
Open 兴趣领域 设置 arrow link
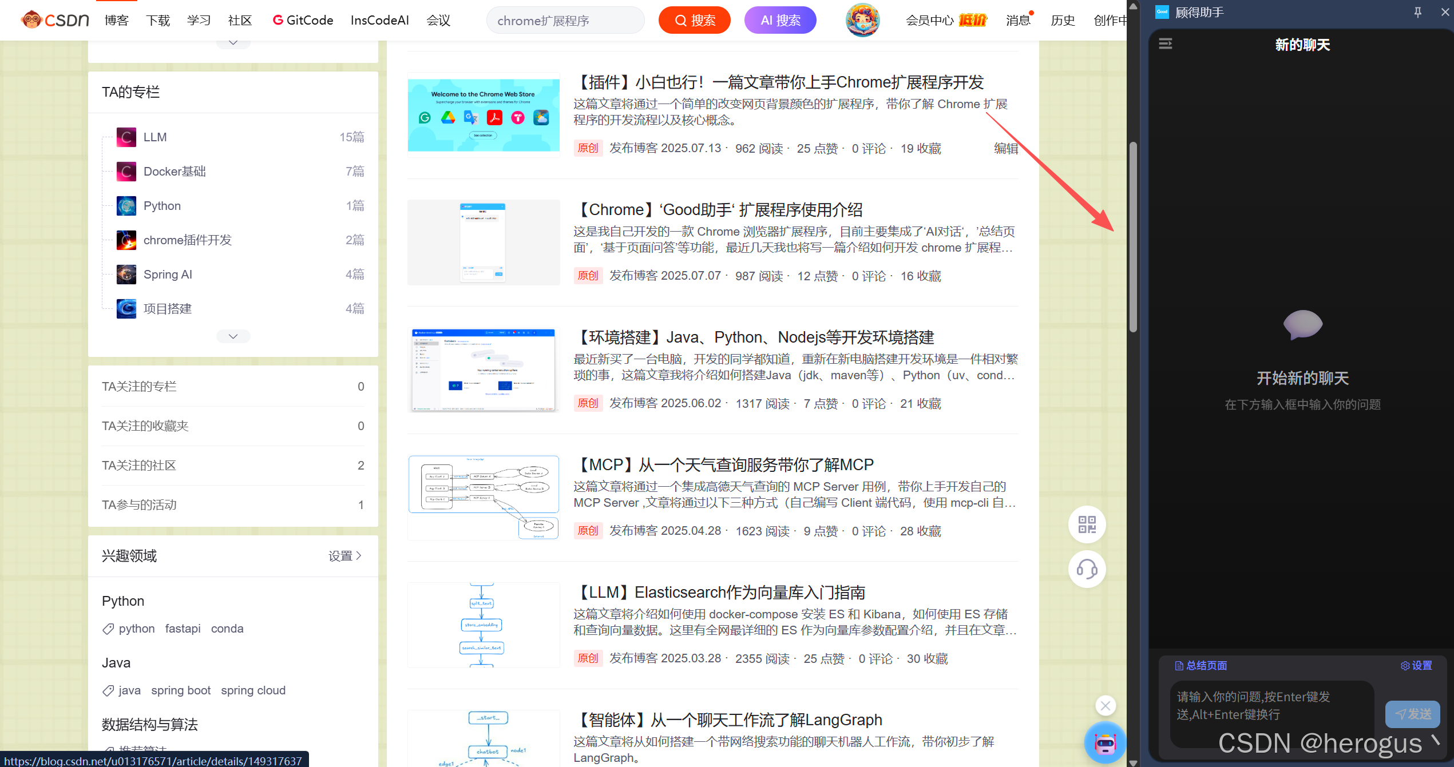point(345,556)
